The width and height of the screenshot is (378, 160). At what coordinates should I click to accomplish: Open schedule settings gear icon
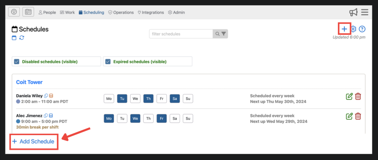(x=354, y=29)
